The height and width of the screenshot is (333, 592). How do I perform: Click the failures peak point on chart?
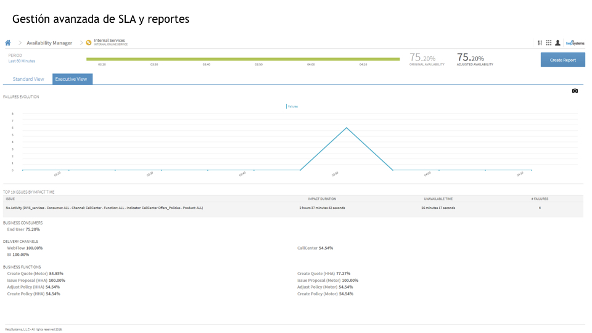tap(347, 128)
